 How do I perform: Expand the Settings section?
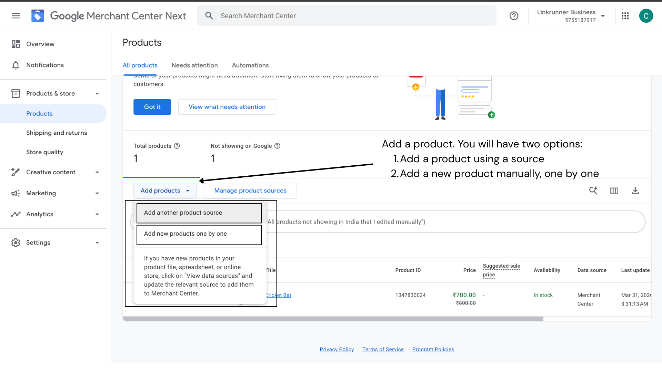97,242
